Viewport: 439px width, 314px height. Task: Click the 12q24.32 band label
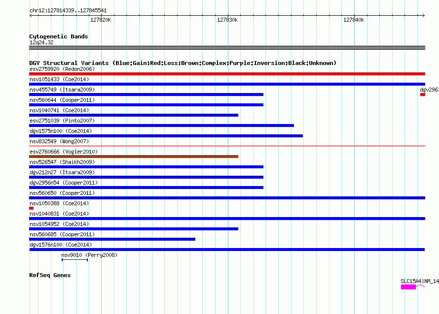pyautogui.click(x=41, y=42)
